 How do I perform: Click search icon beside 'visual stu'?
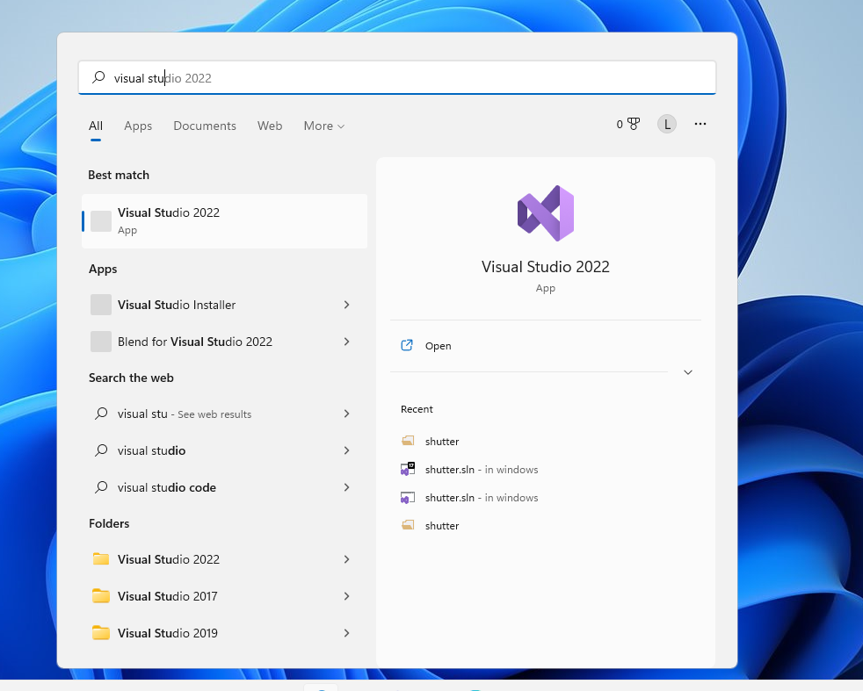(101, 414)
